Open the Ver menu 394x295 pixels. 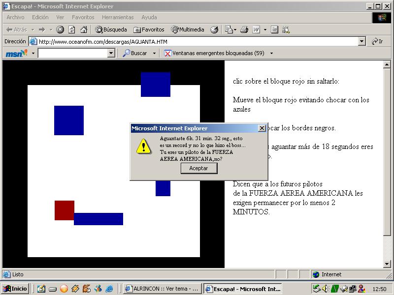click(x=60, y=17)
